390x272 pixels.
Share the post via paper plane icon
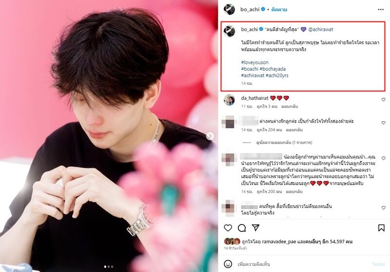pyautogui.click(x=255, y=228)
